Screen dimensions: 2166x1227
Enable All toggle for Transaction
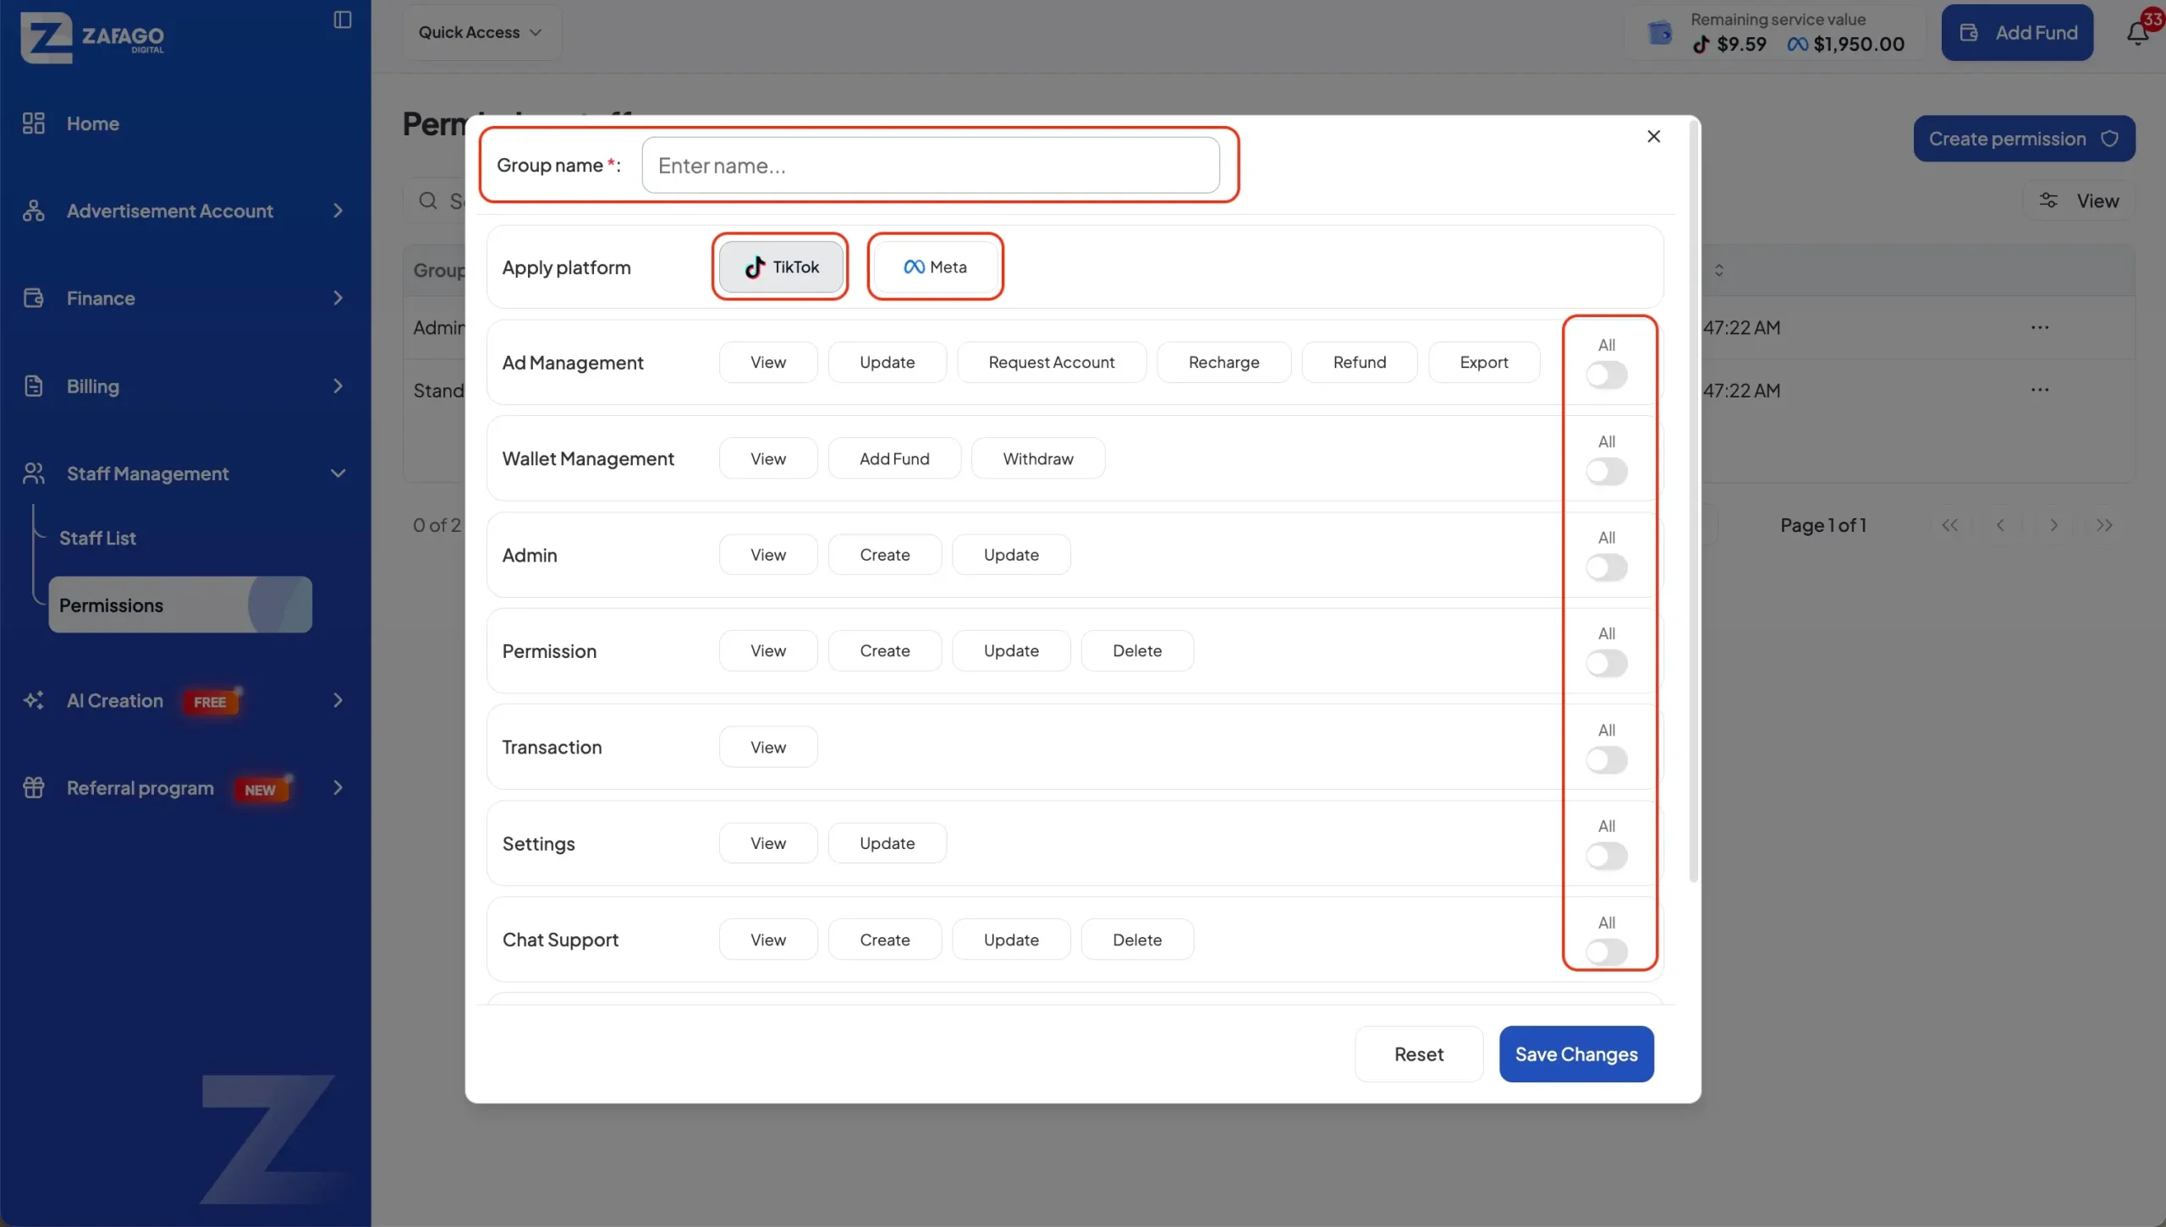tap(1607, 759)
